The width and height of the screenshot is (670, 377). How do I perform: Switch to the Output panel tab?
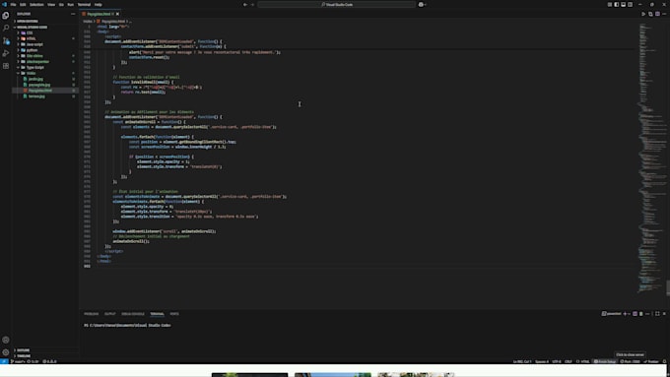(109, 314)
